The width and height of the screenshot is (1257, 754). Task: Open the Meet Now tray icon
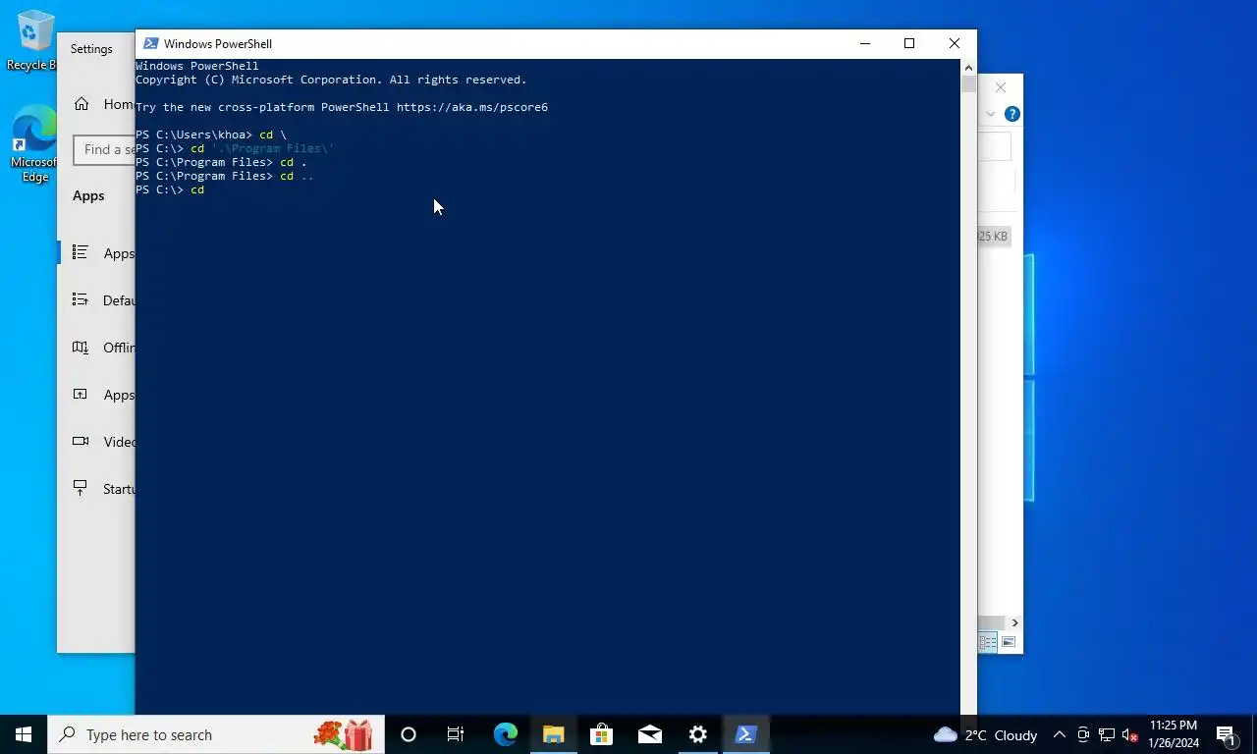1083,734
